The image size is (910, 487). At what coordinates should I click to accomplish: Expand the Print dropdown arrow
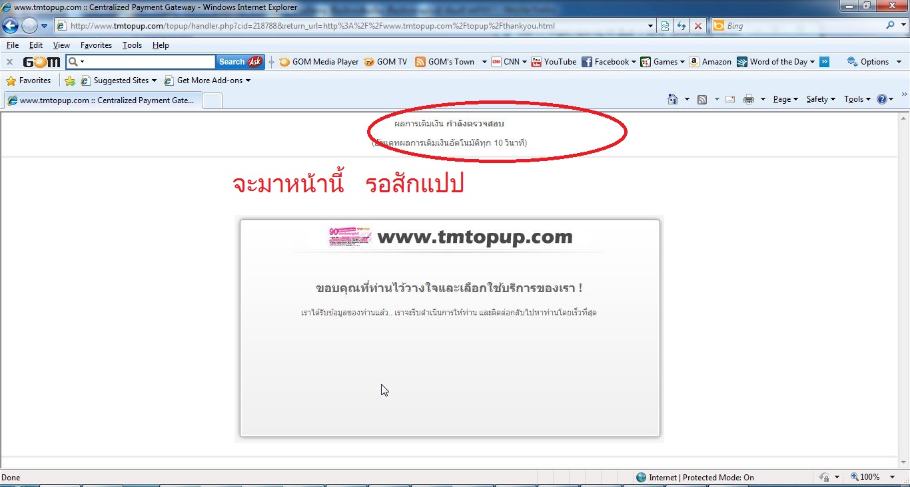click(763, 99)
